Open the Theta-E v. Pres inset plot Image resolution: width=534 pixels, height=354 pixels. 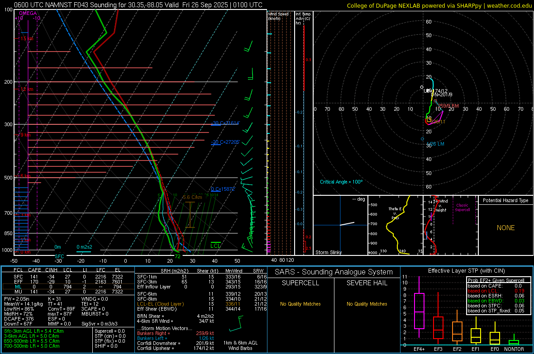(395, 225)
